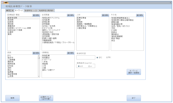This screenshot has width=173, height=103.
Task: Select the 除く radio button
Action: 107,57
